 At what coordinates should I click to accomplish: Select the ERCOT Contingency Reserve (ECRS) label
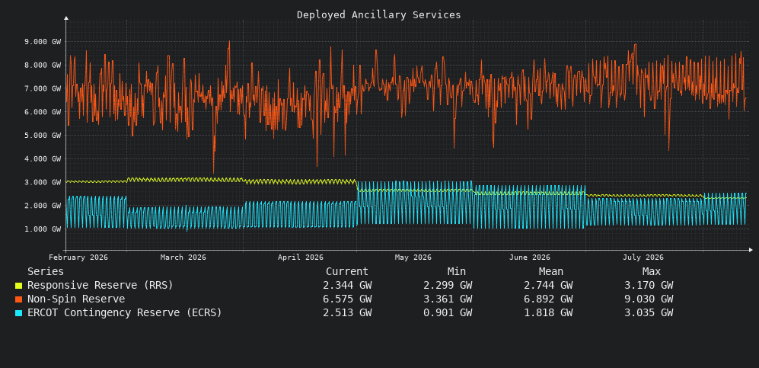pos(124,313)
